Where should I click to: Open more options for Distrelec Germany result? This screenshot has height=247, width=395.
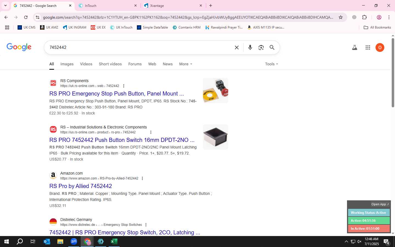(146, 225)
